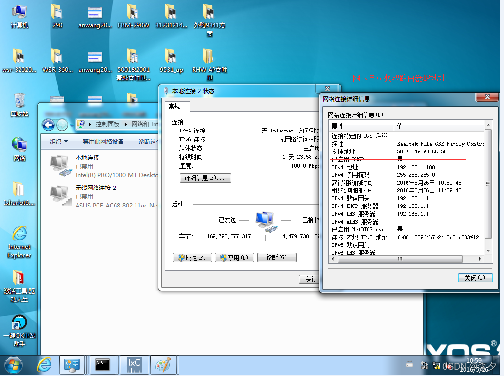This screenshot has width=504, height=376.
Task: Open the 回收站 recycle bin icon
Action: tap(19, 104)
